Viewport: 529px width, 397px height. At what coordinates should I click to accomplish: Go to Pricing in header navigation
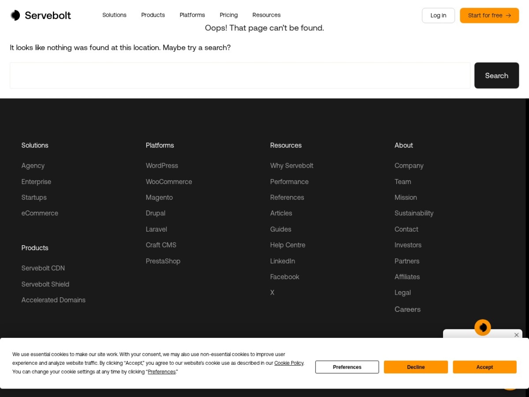[x=229, y=15]
